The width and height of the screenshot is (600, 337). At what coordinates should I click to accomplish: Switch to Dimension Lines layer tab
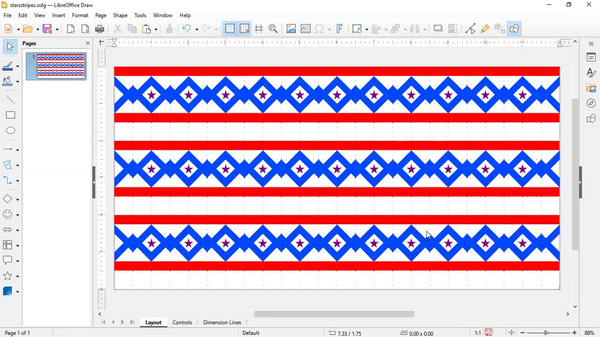pos(222,322)
